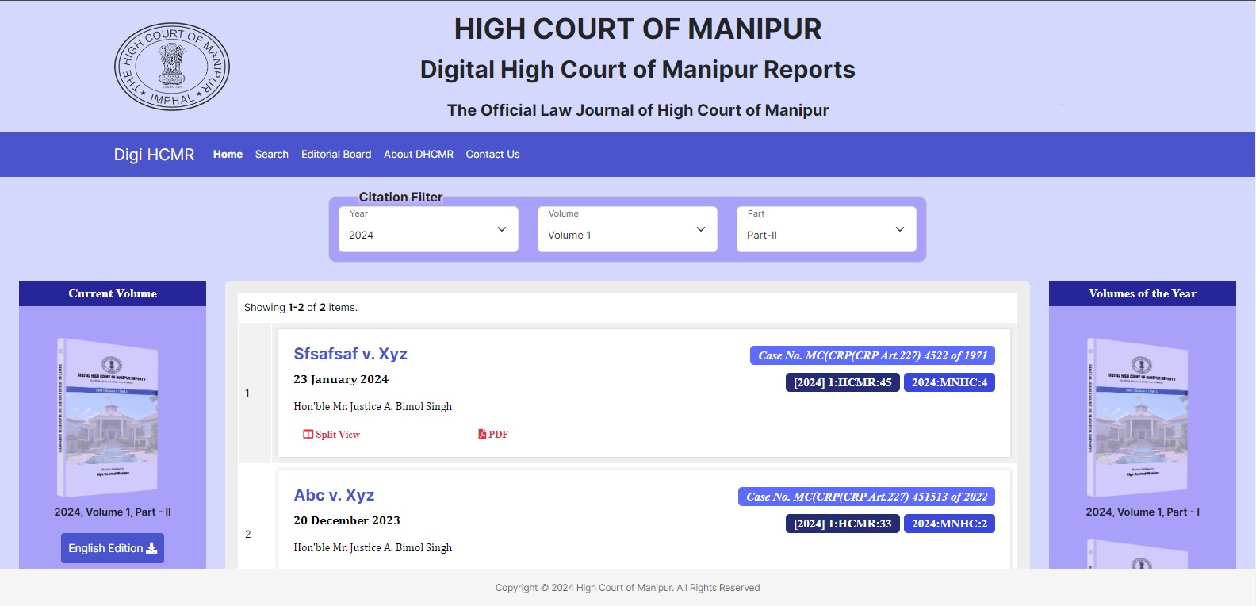Expand the Volume dropdown showing Volume 1

tap(627, 230)
